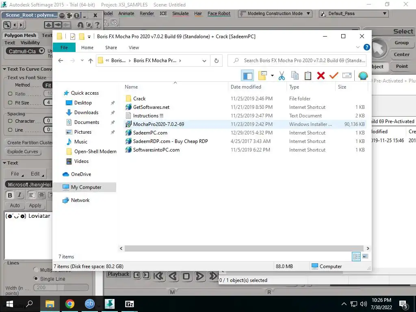Click the question mark help icon in property editor

[x=97, y=25]
